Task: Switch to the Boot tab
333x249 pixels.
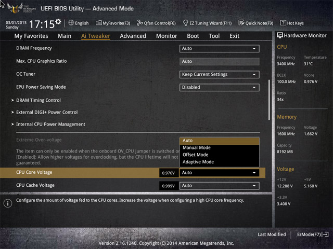Action: (193, 36)
